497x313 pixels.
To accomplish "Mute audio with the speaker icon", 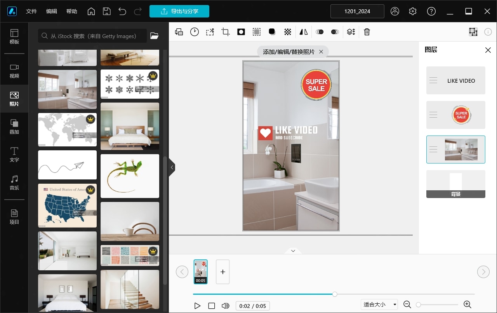I will click(225, 306).
